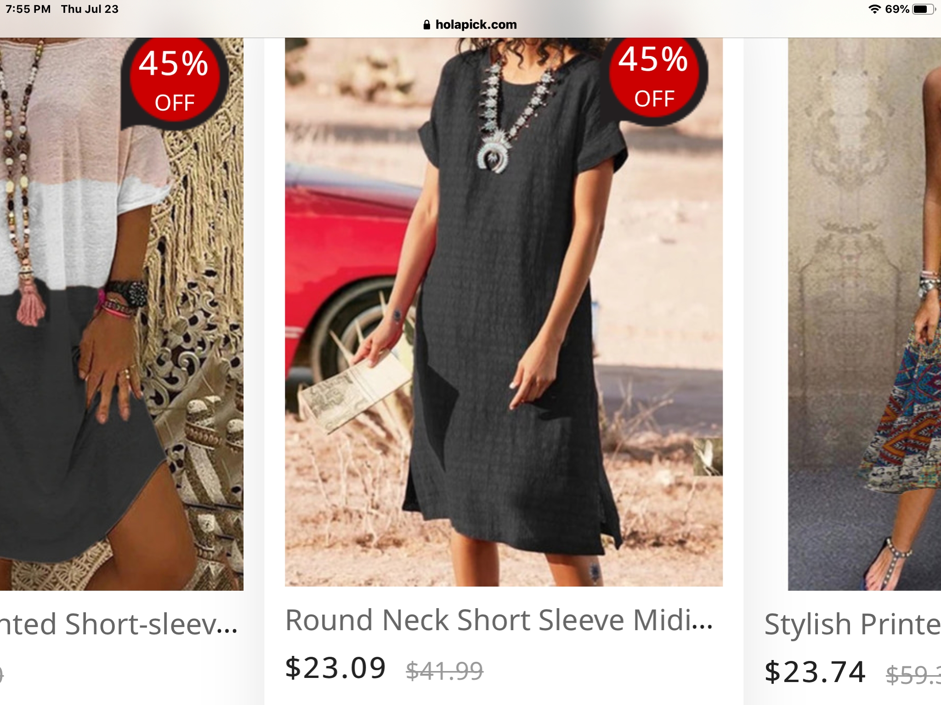Open the color-block short-sleeve dress photo
This screenshot has width=941, height=705.
tap(121, 314)
